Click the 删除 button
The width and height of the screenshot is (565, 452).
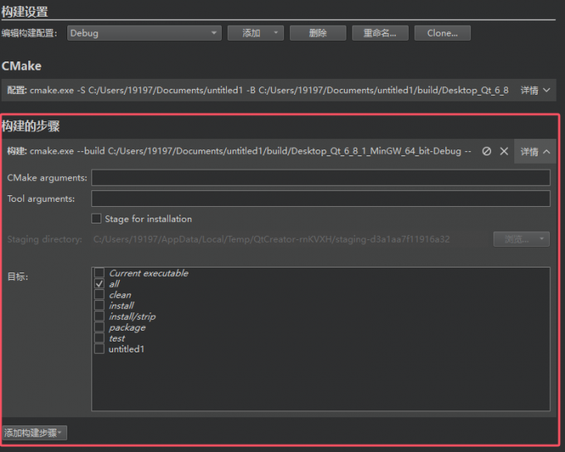click(317, 33)
